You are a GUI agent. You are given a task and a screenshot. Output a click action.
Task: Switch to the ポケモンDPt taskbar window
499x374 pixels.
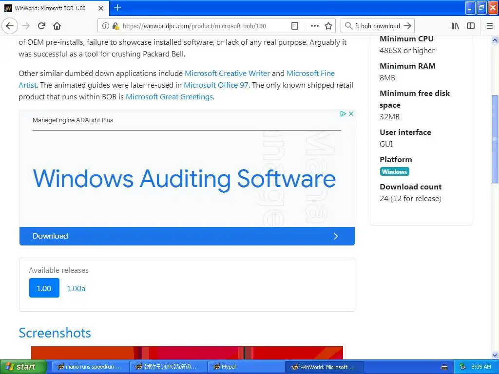click(x=168, y=367)
